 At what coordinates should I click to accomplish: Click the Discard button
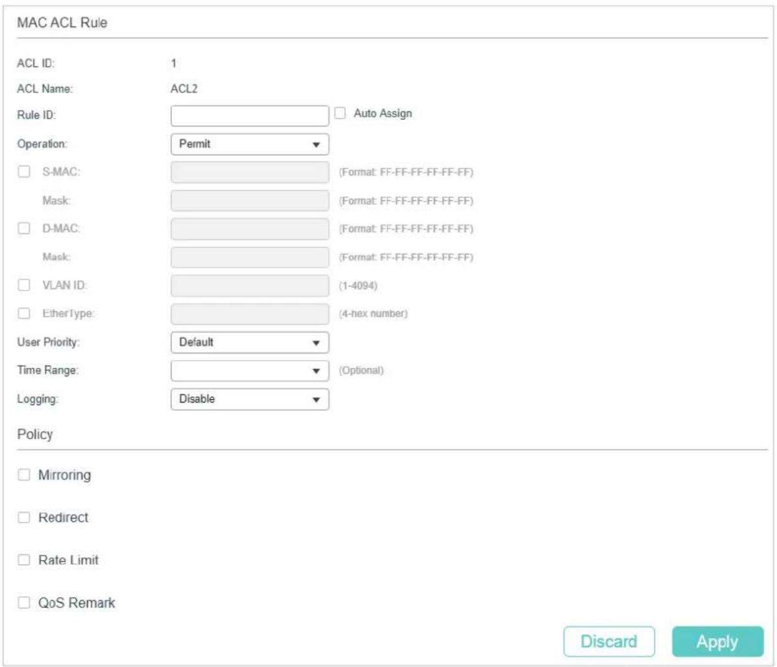coord(609,641)
